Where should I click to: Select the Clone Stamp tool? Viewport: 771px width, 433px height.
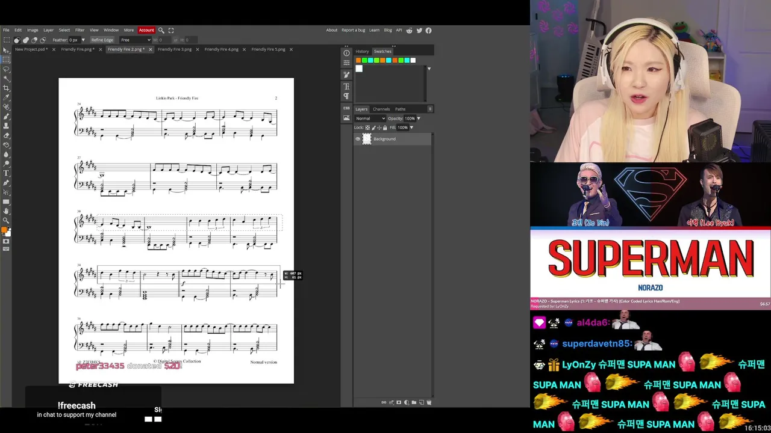6,126
